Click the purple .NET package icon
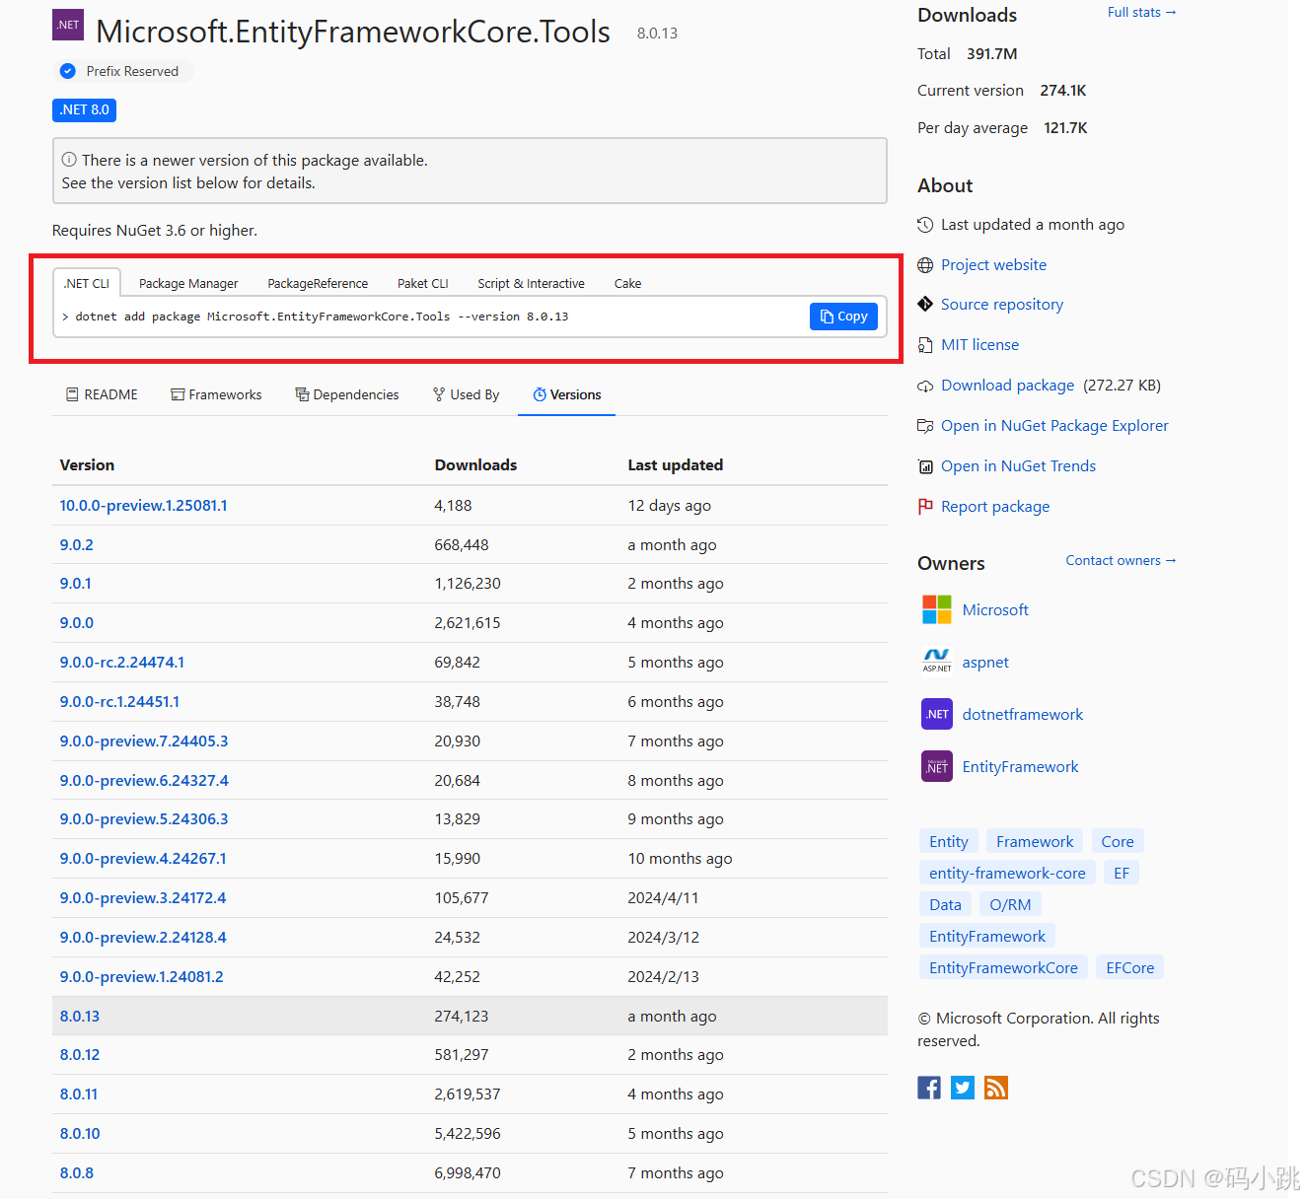 point(68,25)
